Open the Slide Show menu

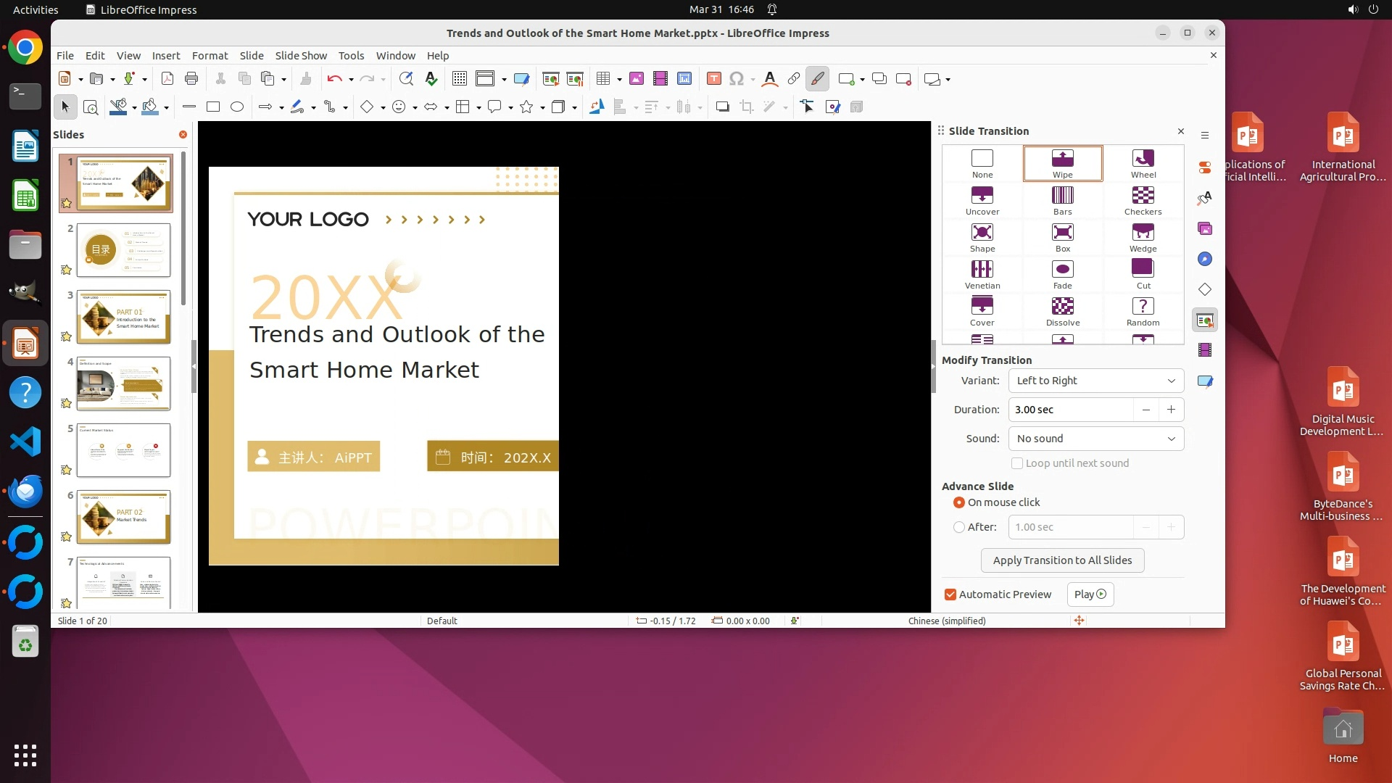[x=300, y=56]
